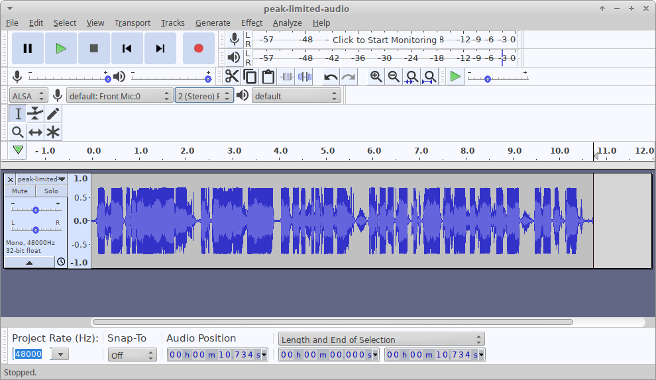This screenshot has width=656, height=380.
Task: Select the Envelope tool
Action: [35, 114]
